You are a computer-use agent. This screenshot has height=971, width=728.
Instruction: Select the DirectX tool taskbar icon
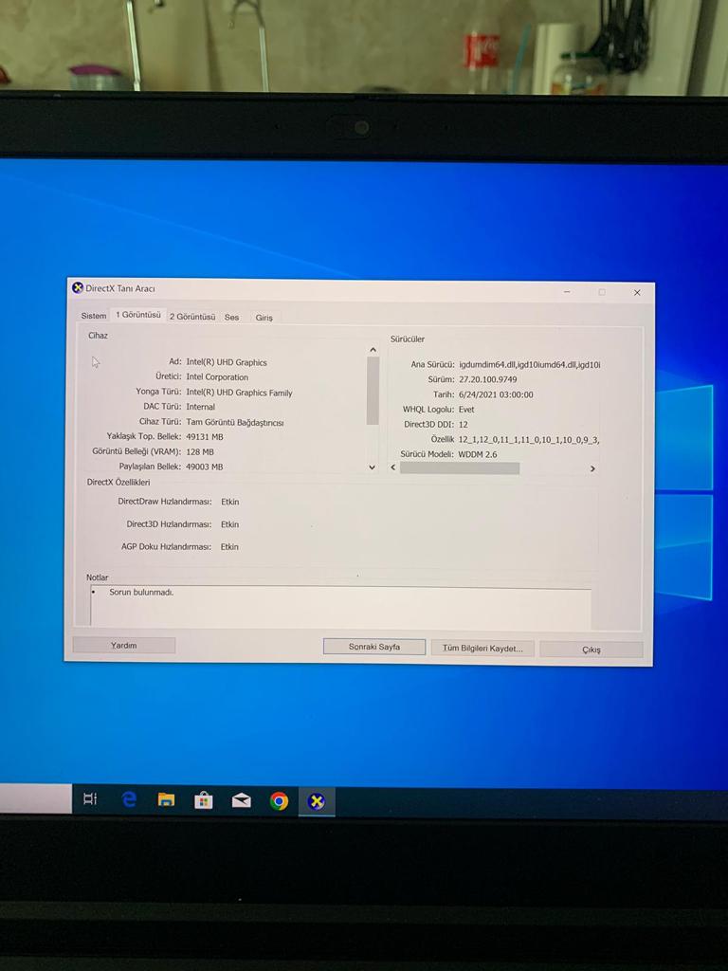point(317,802)
